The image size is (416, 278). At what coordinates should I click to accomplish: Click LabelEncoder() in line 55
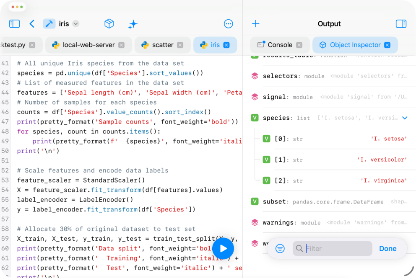tap(106, 200)
